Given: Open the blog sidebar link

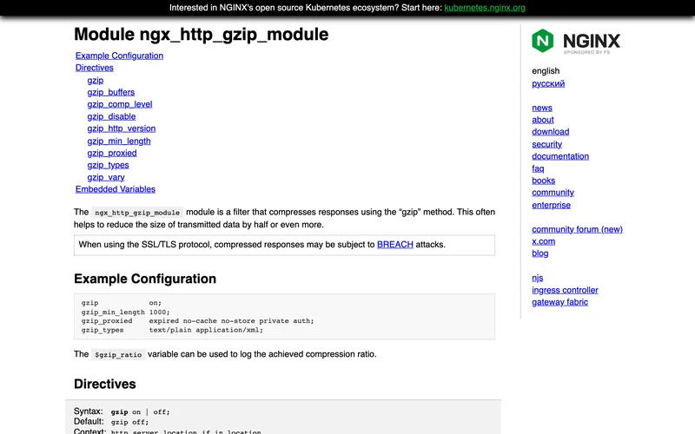Looking at the screenshot, I should (539, 253).
